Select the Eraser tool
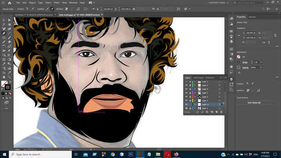The height and width of the screenshot is (158, 281). (x=9, y=42)
